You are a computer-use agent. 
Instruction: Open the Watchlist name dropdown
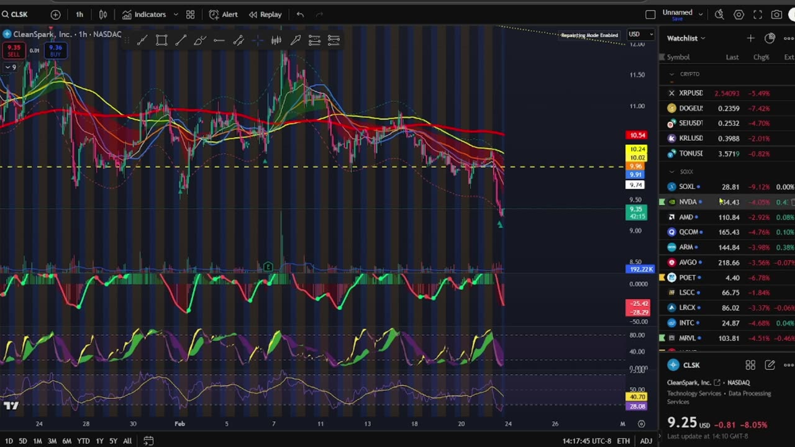pyautogui.click(x=686, y=38)
